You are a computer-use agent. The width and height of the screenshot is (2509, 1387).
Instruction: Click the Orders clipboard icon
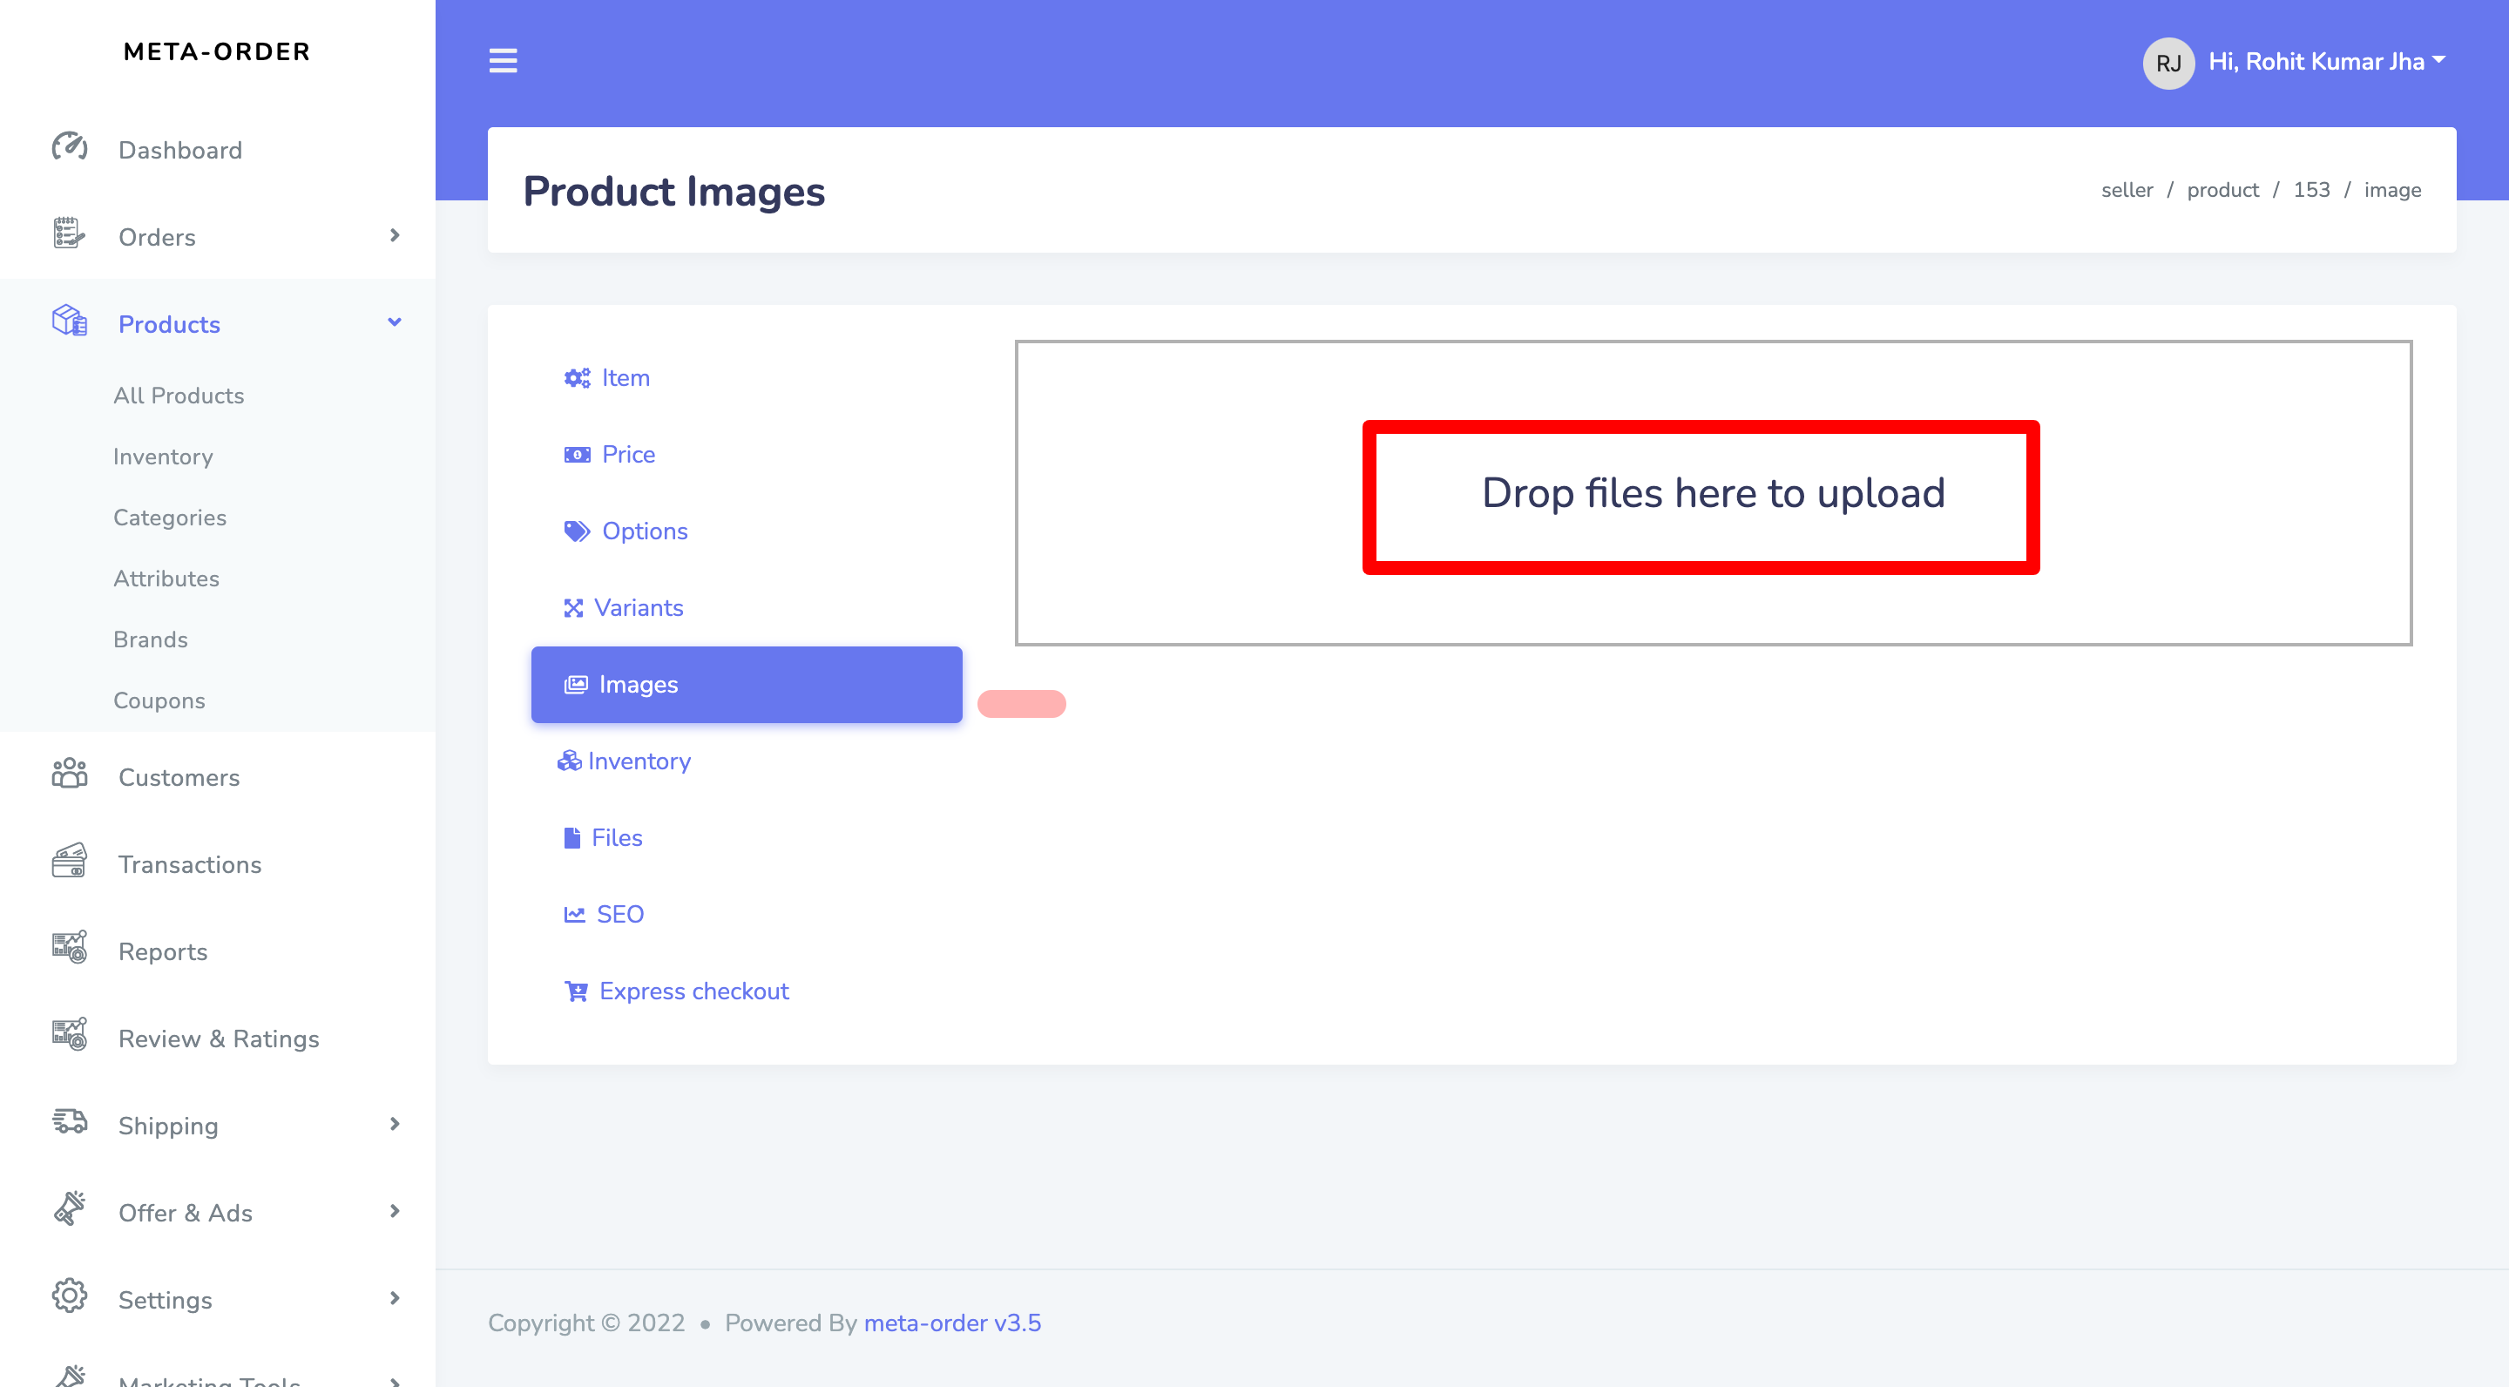(x=69, y=234)
